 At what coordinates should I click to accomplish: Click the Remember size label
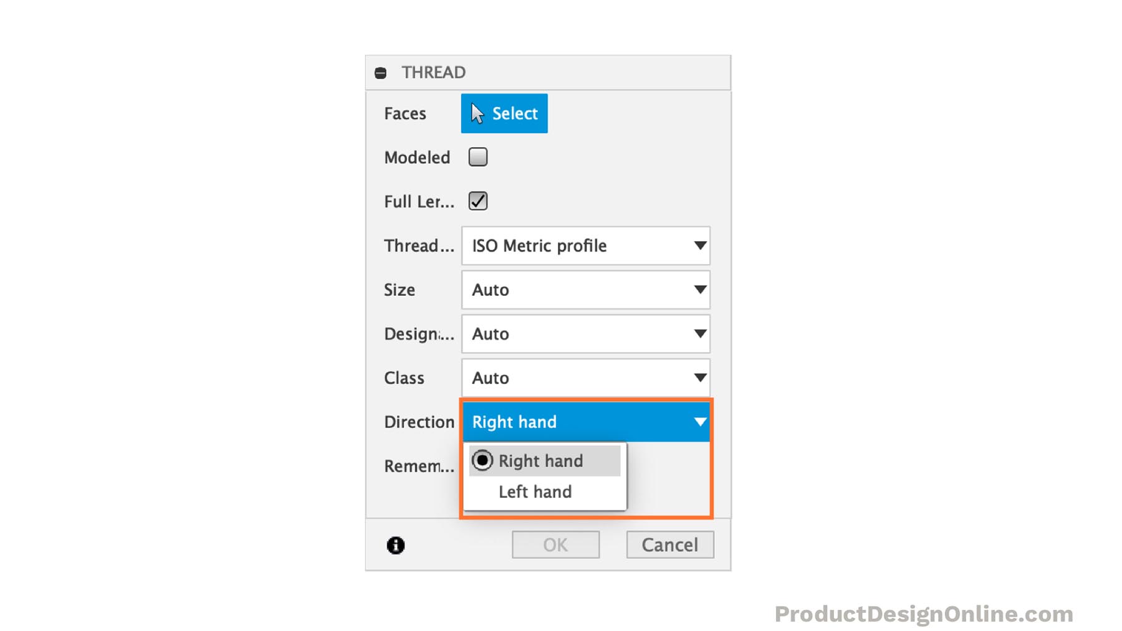tap(419, 466)
